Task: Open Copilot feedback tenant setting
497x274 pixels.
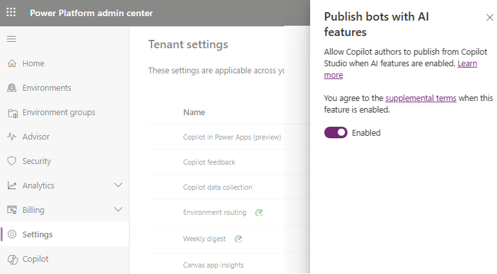Action: point(209,162)
